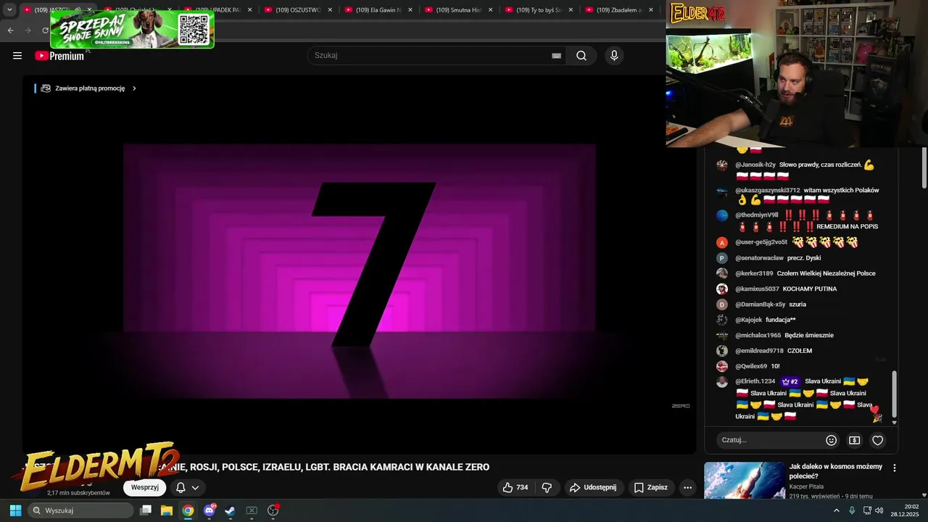This screenshot has width=928, height=522.
Task: Click the Udostępnij share button
Action: 593,487
